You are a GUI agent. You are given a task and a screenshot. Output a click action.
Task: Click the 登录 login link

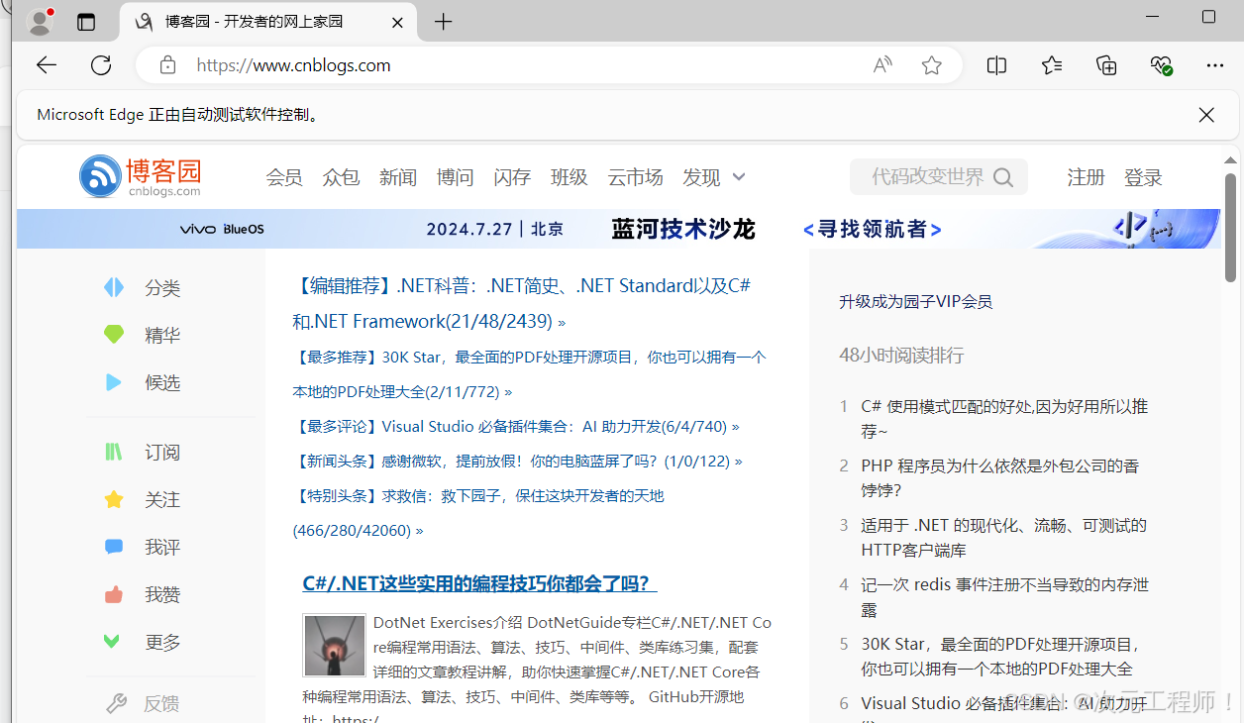(x=1143, y=177)
